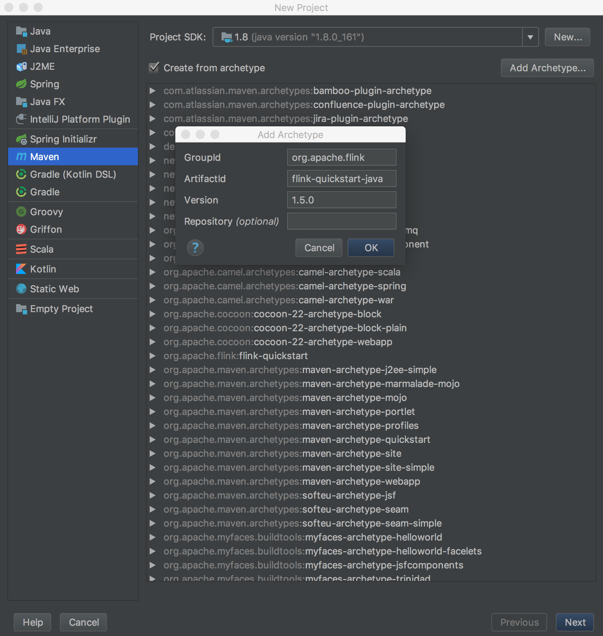The height and width of the screenshot is (636, 603).
Task: Pick the J2ME icon
Action: pyautogui.click(x=21, y=66)
